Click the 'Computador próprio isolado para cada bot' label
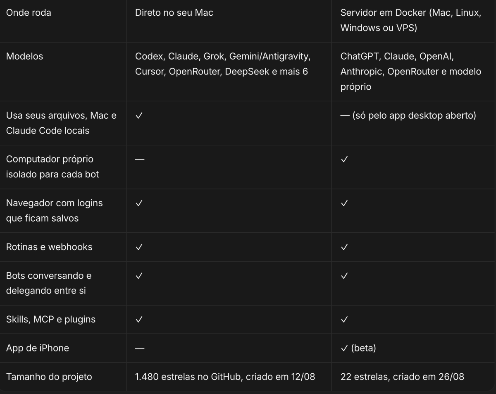This screenshot has width=496, height=394. 52,167
